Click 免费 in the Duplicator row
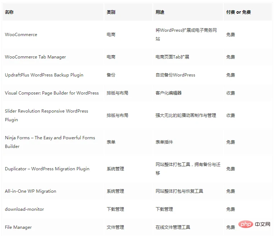274x236 pixels. click(x=230, y=169)
